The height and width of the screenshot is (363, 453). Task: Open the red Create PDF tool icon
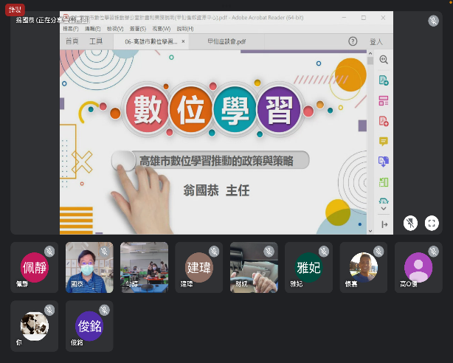[x=384, y=121]
